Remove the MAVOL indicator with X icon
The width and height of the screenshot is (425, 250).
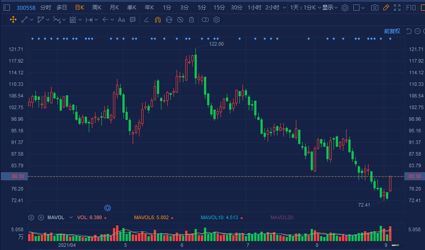[x=41, y=218]
